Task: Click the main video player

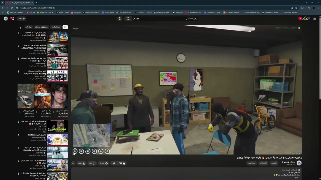Action: [x=186, y=90]
